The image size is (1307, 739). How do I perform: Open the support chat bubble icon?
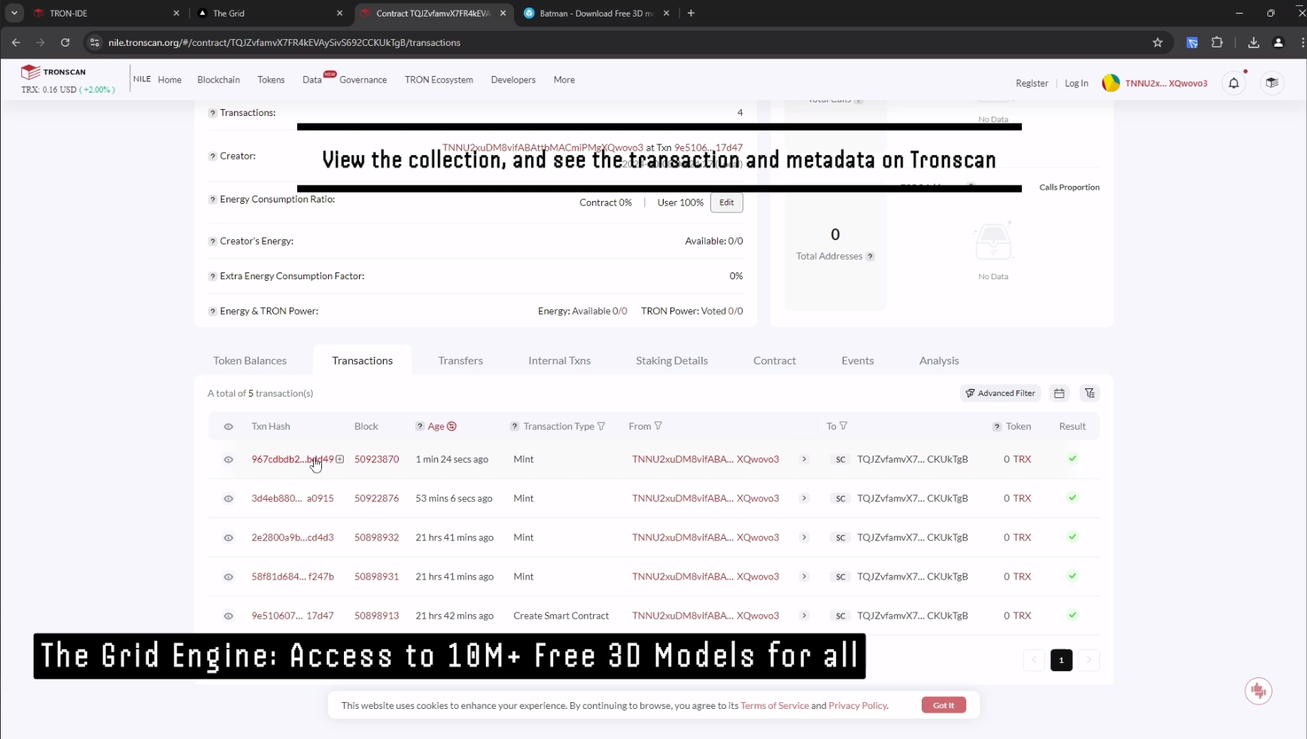[1258, 691]
